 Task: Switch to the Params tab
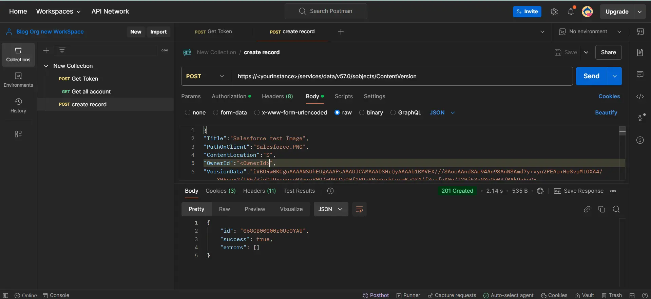tap(191, 97)
